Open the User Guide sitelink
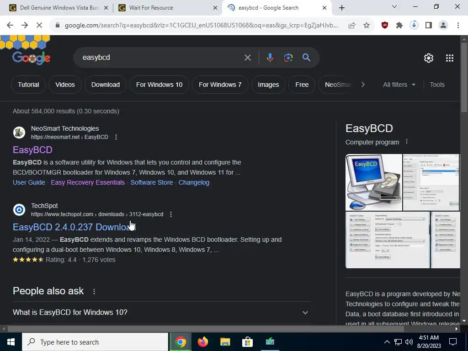 (x=29, y=182)
